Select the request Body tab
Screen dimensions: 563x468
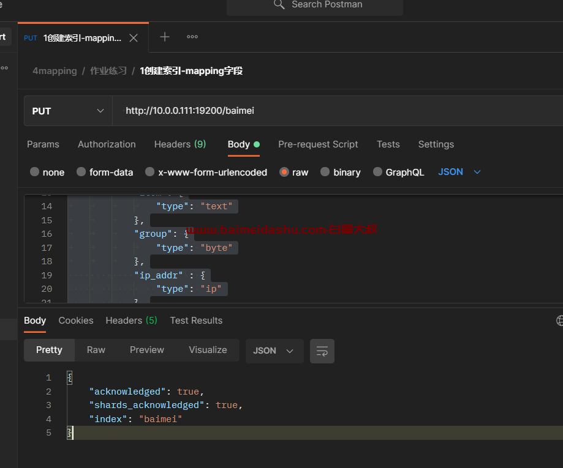pos(243,144)
